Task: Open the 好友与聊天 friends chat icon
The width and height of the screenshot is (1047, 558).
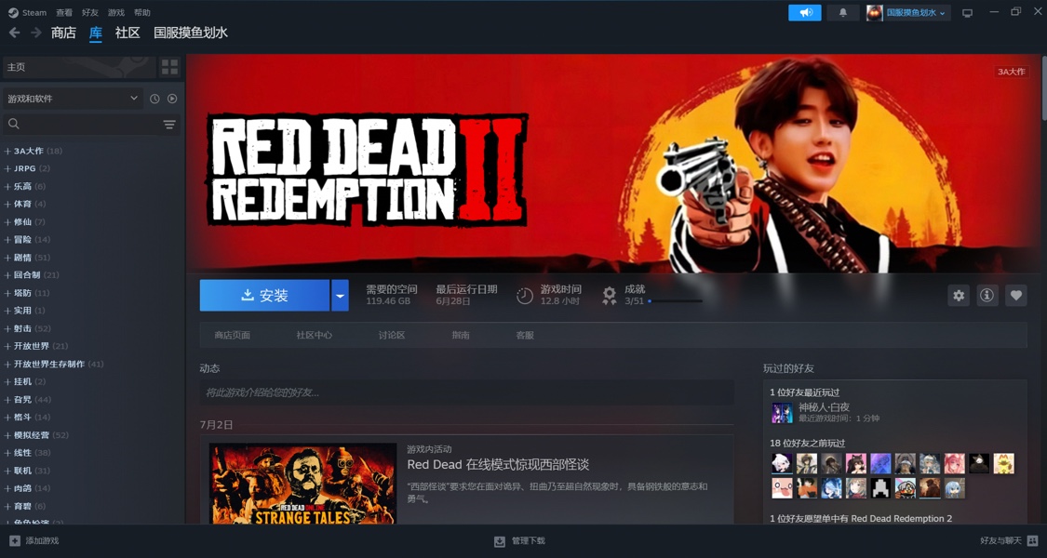Action: click(1032, 540)
